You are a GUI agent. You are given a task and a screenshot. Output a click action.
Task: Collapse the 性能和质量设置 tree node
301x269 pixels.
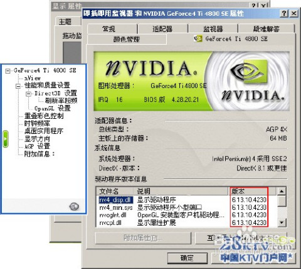click(x=18, y=86)
